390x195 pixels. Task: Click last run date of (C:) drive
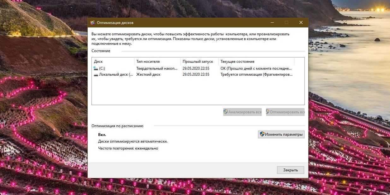(x=196, y=68)
